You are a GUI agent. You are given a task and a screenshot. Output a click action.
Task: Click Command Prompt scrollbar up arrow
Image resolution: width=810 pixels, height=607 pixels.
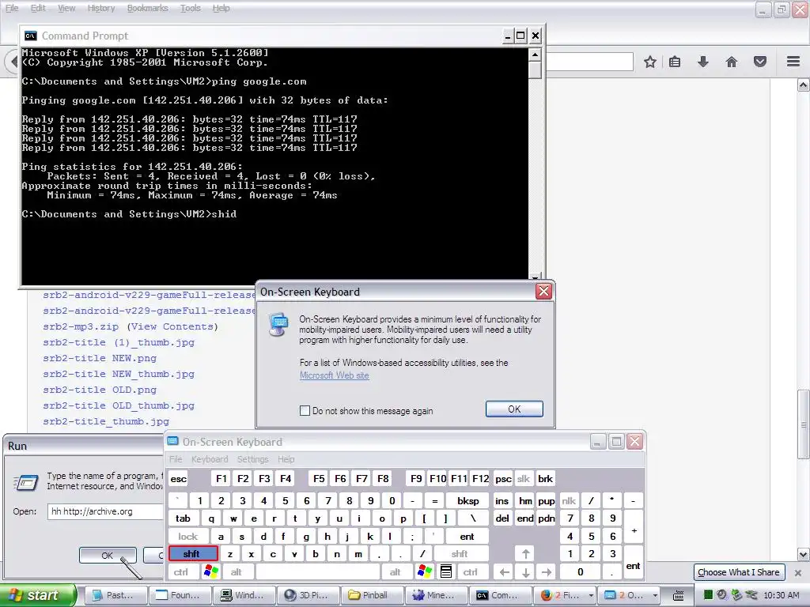tap(536, 55)
